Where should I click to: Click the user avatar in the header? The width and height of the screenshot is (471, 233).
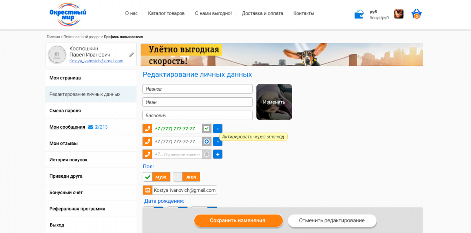point(399,14)
